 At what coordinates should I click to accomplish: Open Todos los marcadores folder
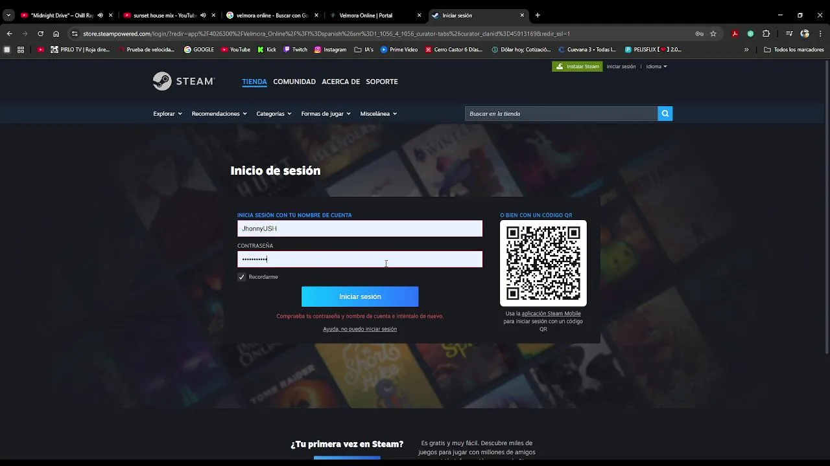coord(794,49)
